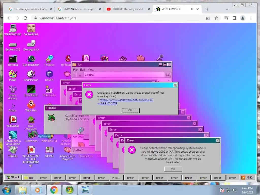
Task: Open the System (C:) drive icon
Action: pyautogui.click(x=13, y=47)
